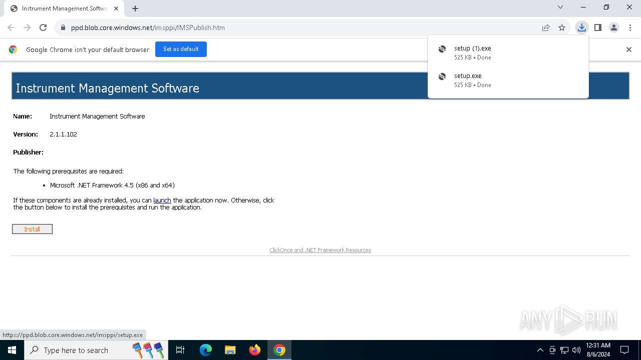Image resolution: width=641 pixels, height=360 pixels.
Task: Open the setup.exe download entry
Action: click(508, 80)
